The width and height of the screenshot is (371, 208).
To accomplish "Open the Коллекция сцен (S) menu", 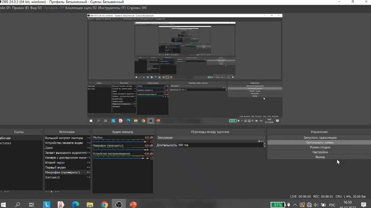I will click(x=81, y=8).
